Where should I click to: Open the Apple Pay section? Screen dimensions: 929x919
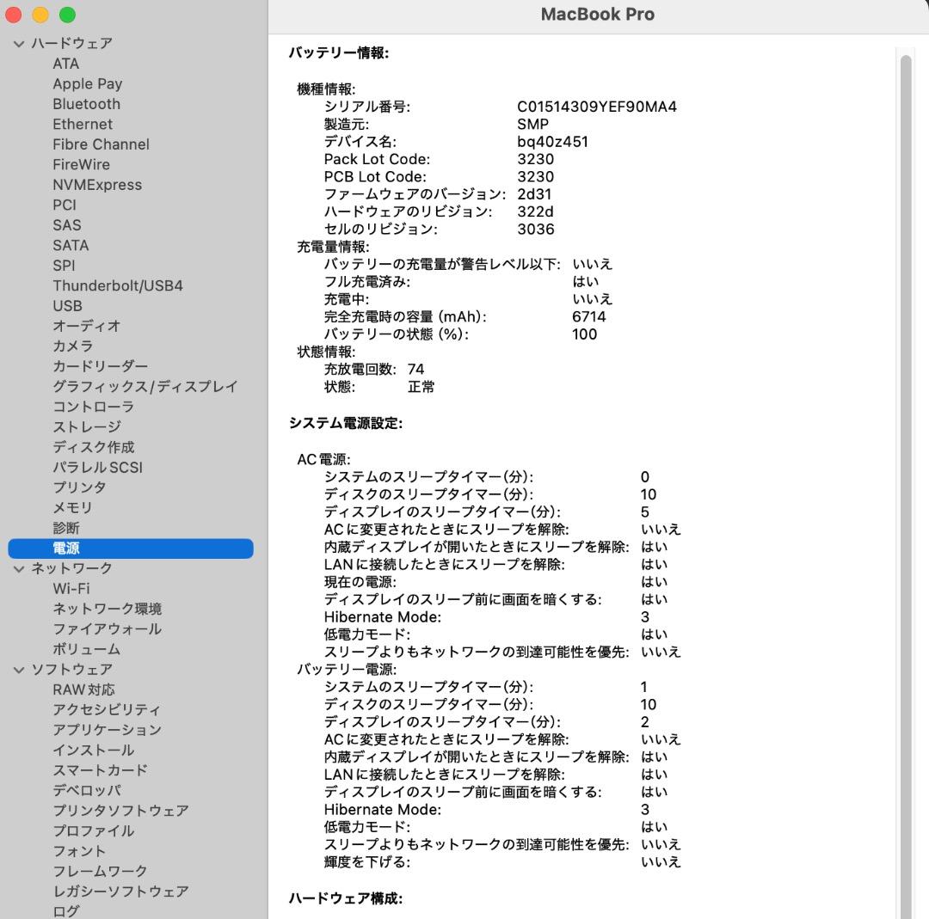[x=88, y=83]
